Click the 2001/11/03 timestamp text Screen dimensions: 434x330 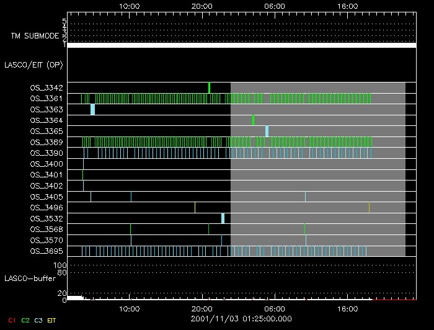(x=241, y=319)
